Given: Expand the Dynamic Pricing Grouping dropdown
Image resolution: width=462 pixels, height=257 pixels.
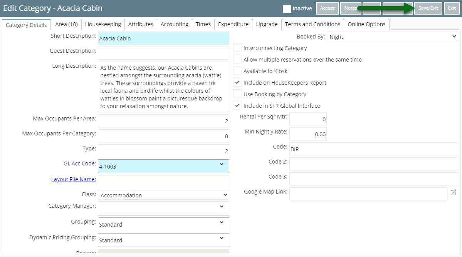Looking at the screenshot, I should [163, 240].
